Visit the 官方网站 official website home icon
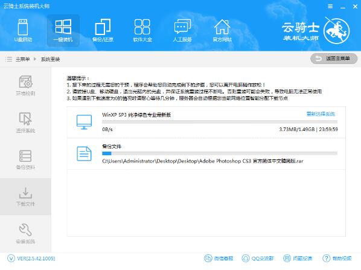Screen dimensions: 361x270 point(222,31)
